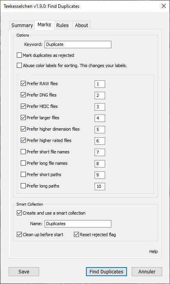The width and height of the screenshot is (170, 284).
Task: Toggle Abuse color labels for sorting checkbox
Action: coord(19,65)
